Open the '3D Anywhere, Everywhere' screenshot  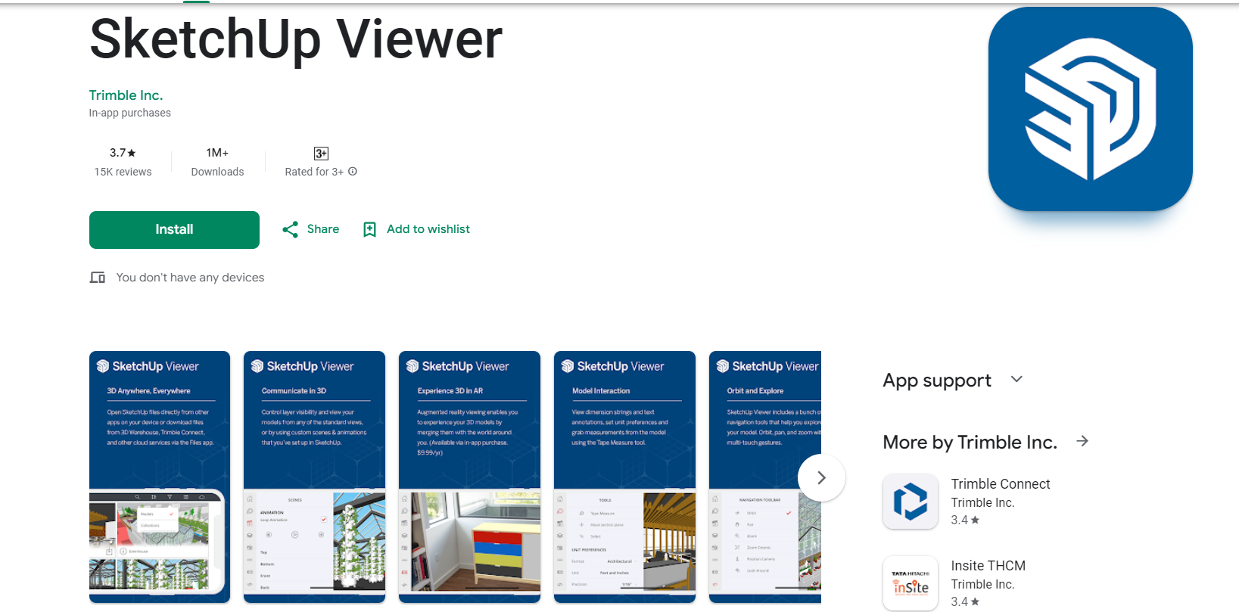coord(160,477)
